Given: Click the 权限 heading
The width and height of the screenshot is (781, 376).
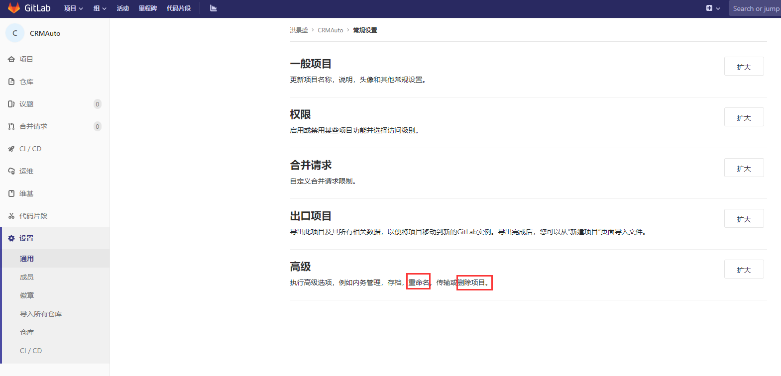Looking at the screenshot, I should 300,114.
